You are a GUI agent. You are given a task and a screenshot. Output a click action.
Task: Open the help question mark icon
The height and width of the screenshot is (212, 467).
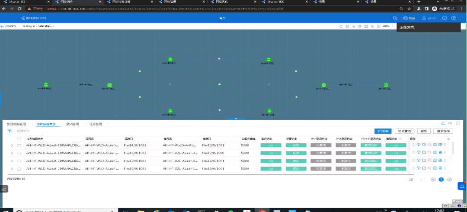[x=454, y=18]
